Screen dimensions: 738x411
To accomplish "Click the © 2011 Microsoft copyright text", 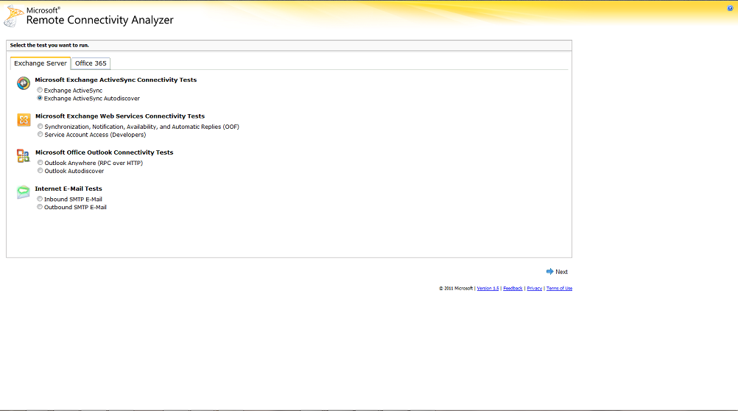I will pyautogui.click(x=456, y=288).
